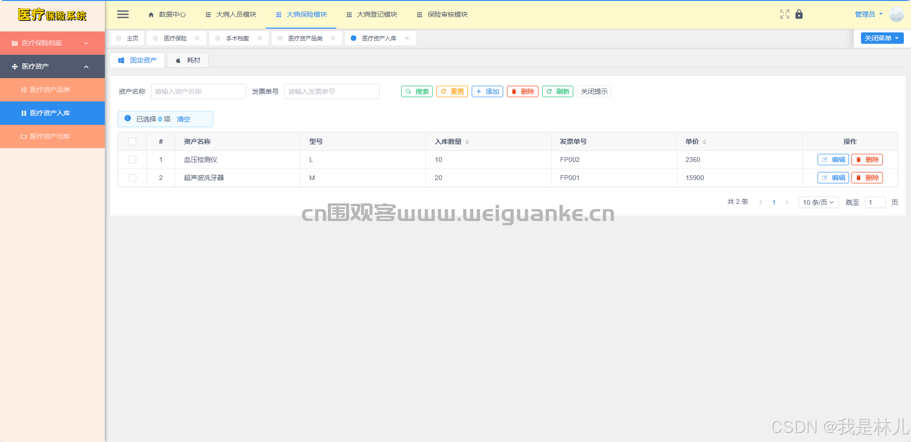Open the 管理员 user dropdown
The image size is (911, 442).
[869, 14]
